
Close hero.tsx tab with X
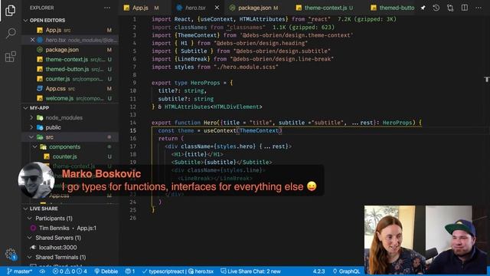(217, 8)
